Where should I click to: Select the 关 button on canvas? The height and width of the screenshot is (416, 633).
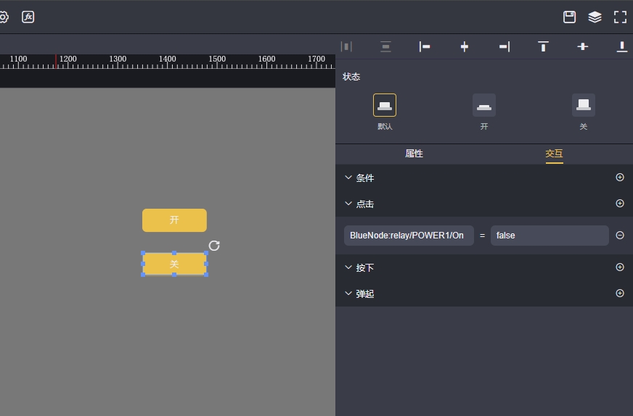[174, 264]
